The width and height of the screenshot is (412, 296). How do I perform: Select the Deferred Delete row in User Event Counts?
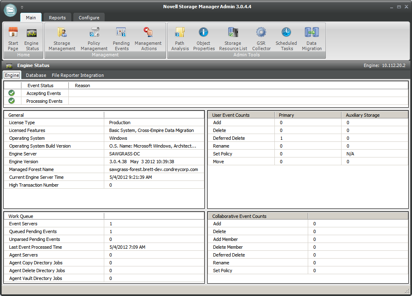pos(229,138)
